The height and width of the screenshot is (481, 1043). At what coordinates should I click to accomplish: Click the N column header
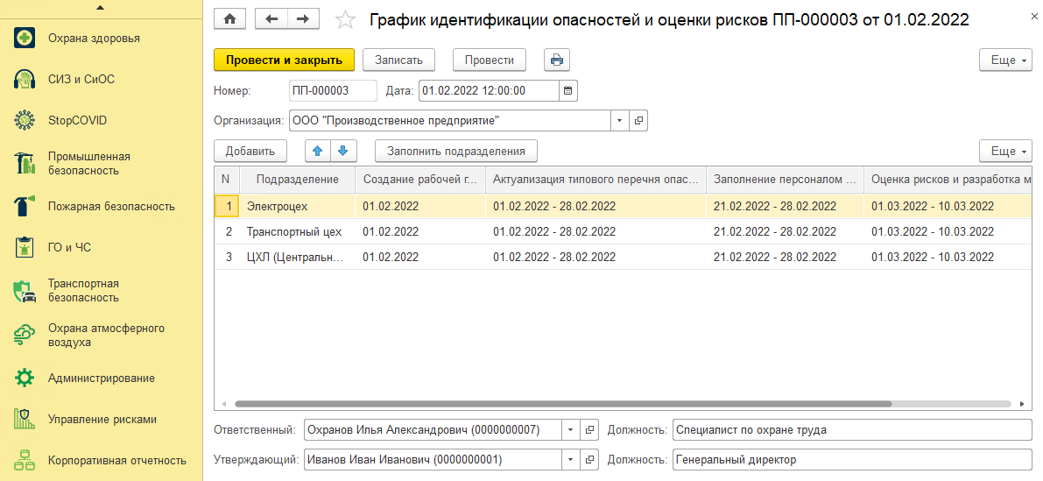pyautogui.click(x=226, y=179)
